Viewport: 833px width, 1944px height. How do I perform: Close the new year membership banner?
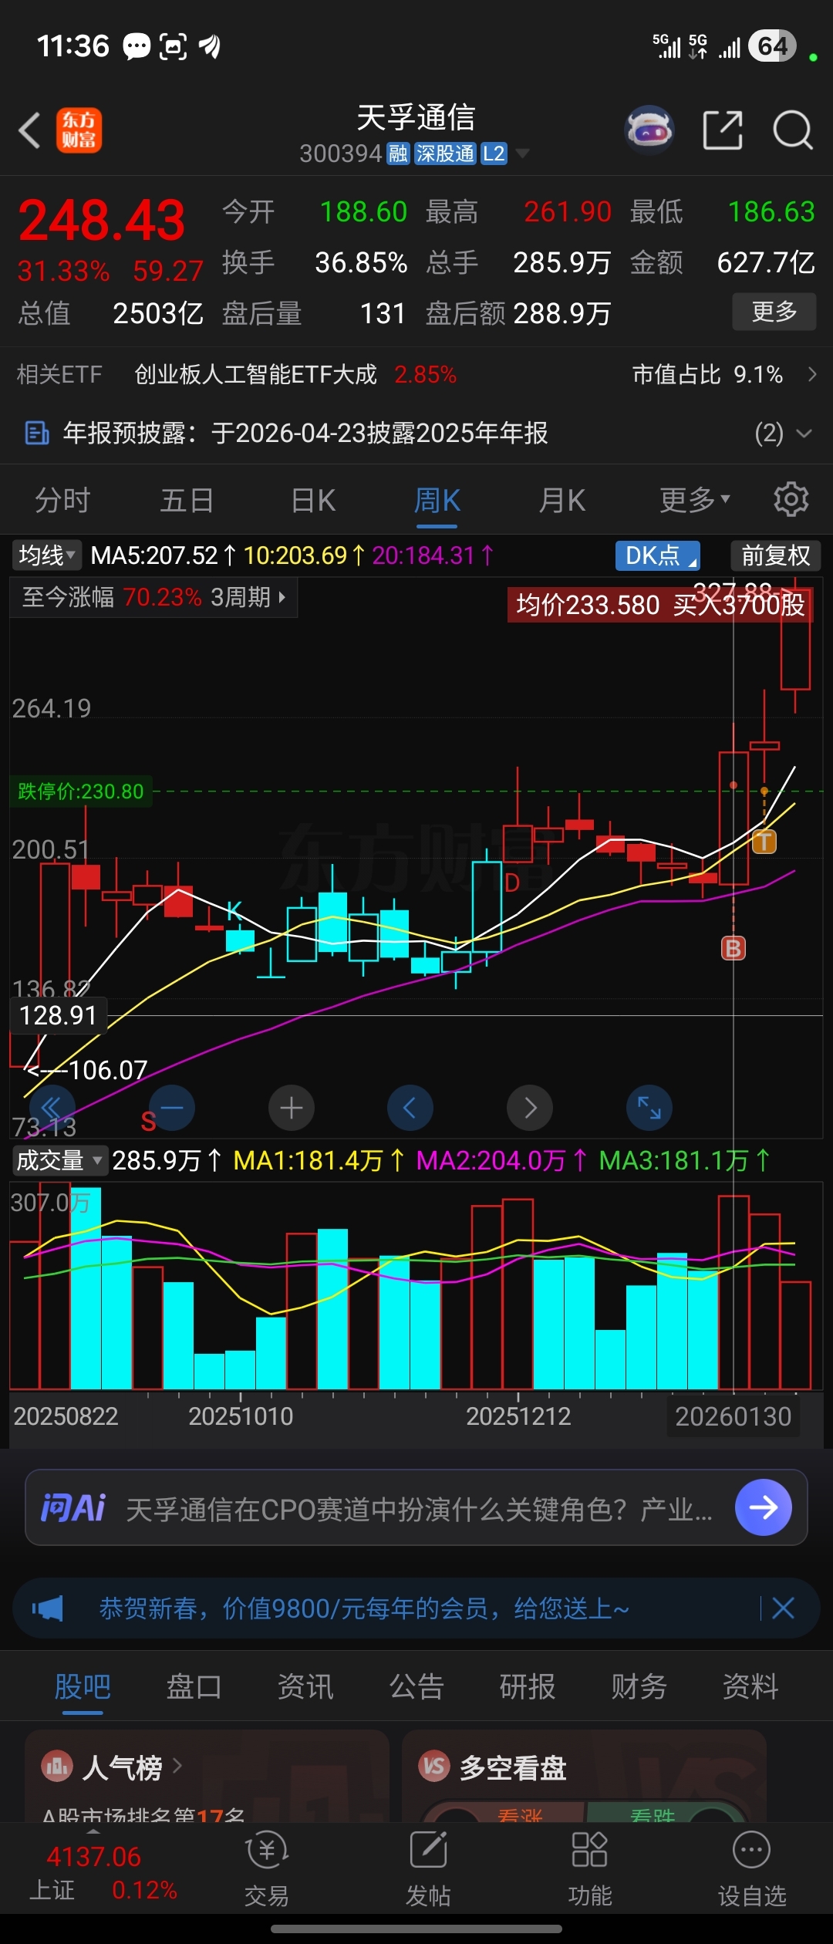click(783, 1608)
